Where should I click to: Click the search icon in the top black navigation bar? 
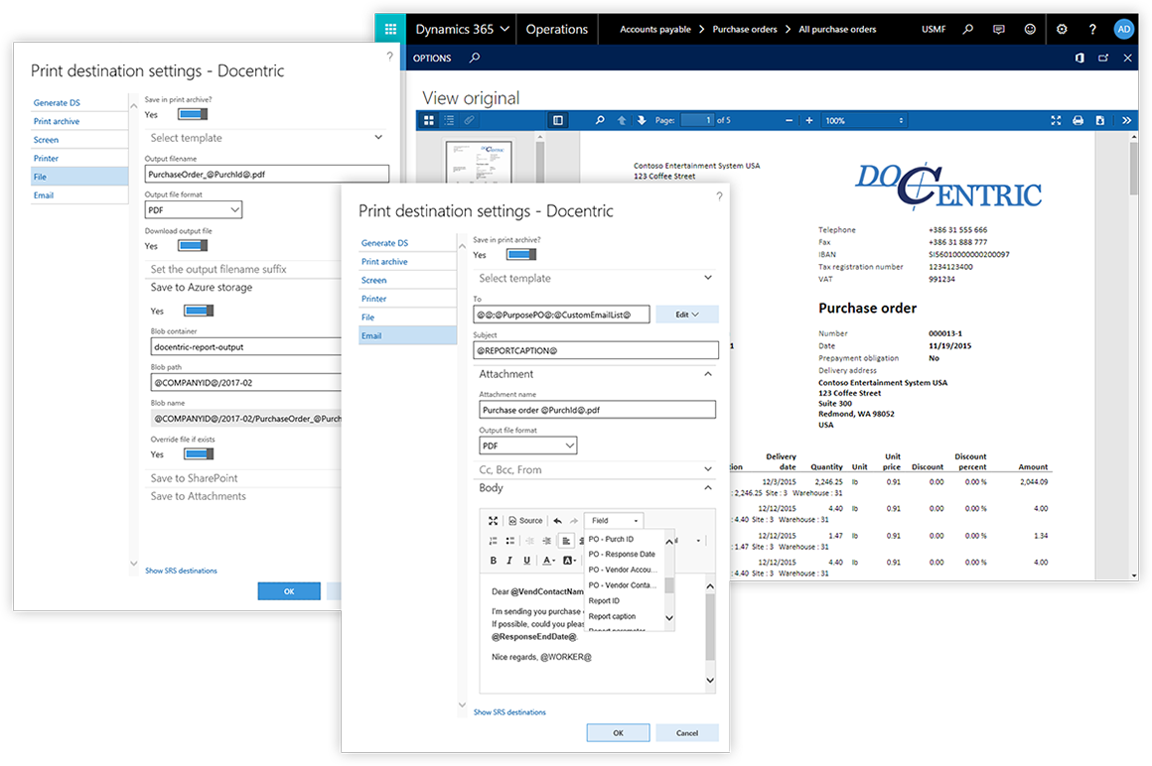[x=968, y=30]
